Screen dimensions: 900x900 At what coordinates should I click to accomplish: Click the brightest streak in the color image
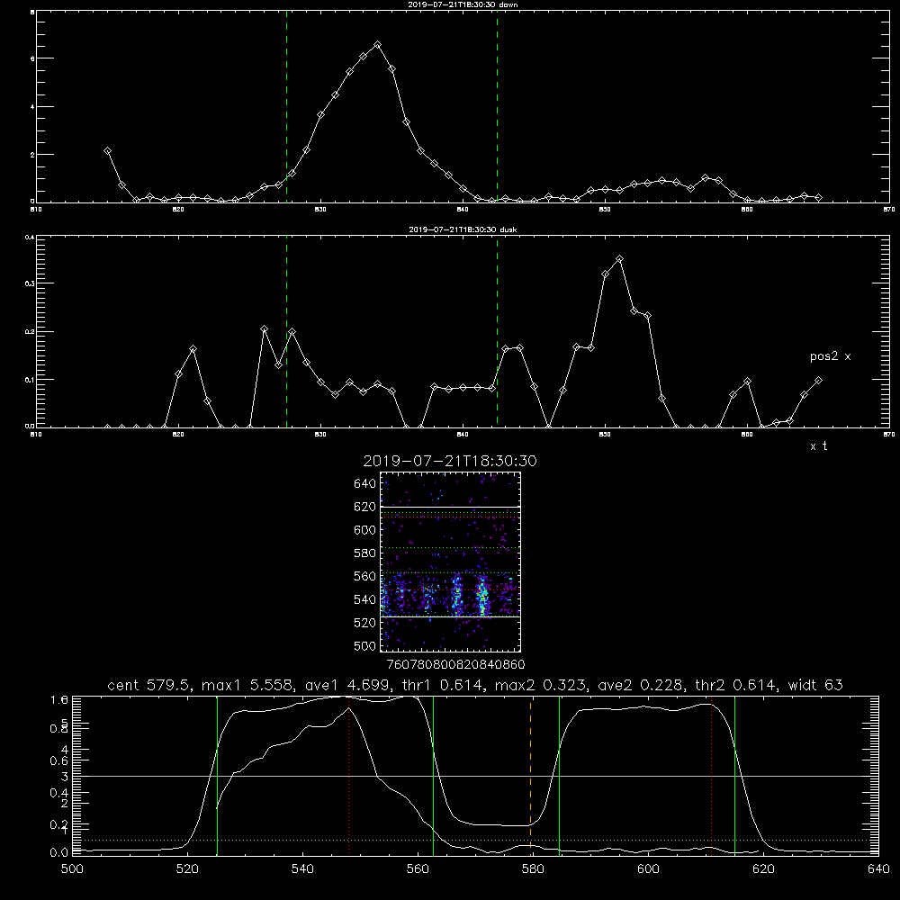(x=482, y=597)
